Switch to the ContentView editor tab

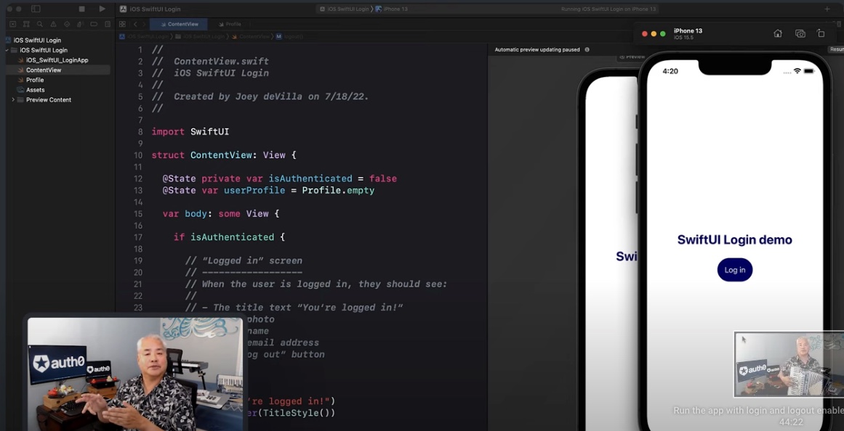[x=180, y=24]
